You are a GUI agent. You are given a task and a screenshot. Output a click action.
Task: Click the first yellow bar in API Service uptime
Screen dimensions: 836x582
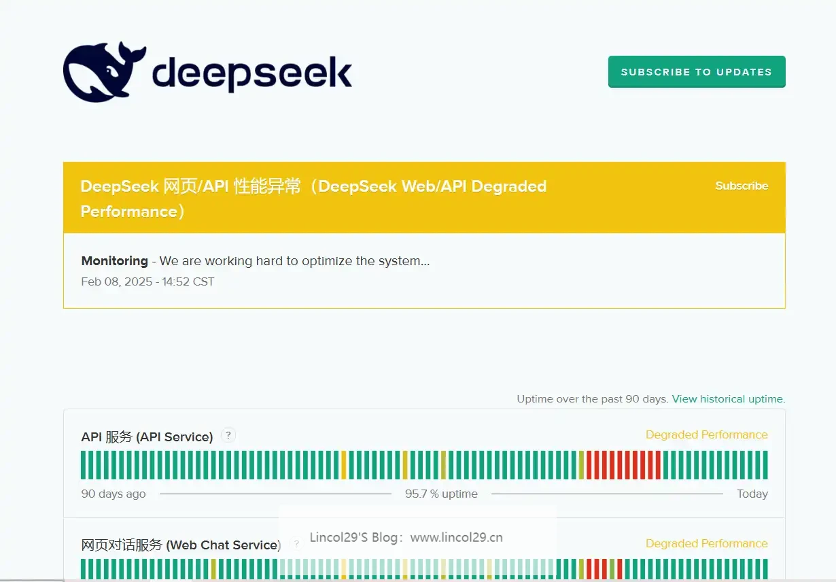point(343,465)
